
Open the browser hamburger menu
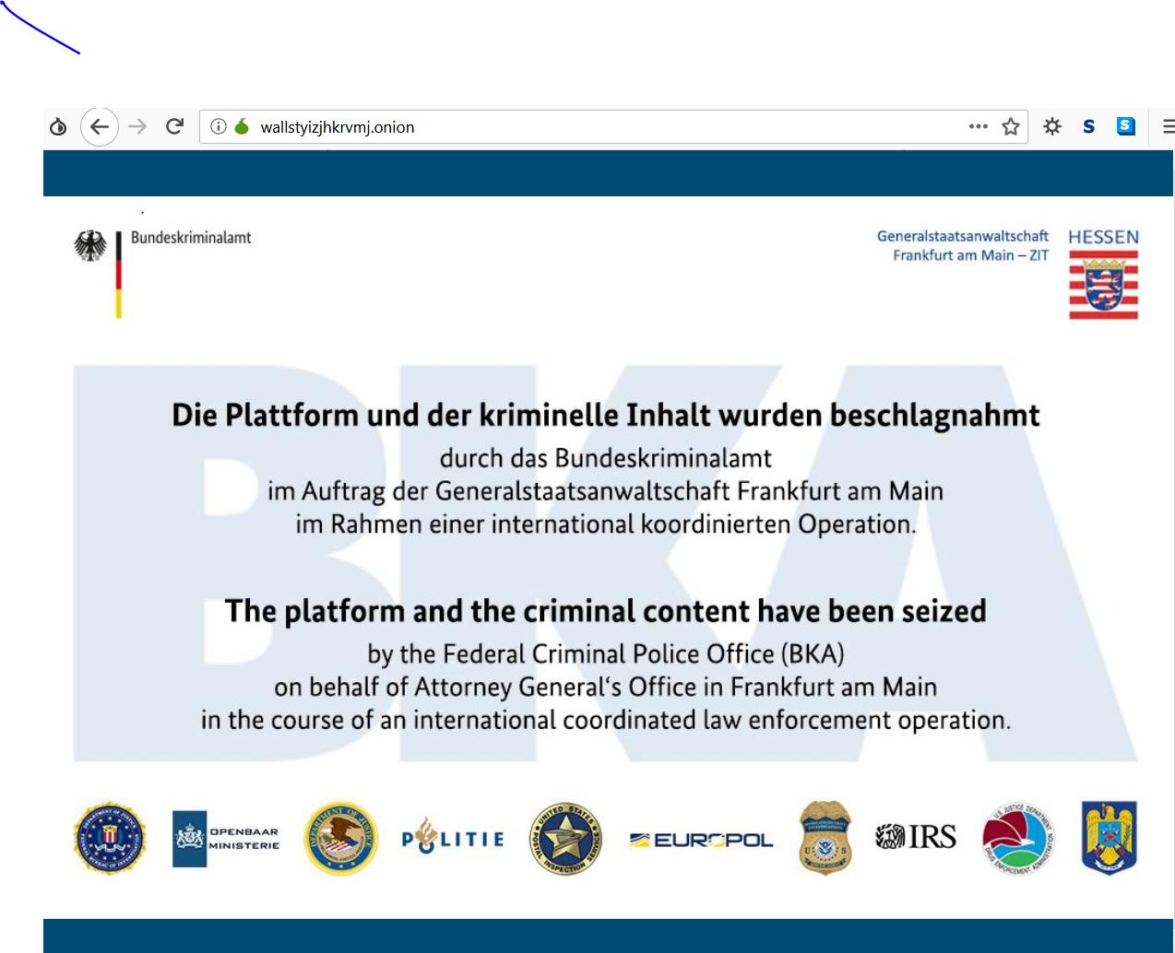click(1169, 126)
